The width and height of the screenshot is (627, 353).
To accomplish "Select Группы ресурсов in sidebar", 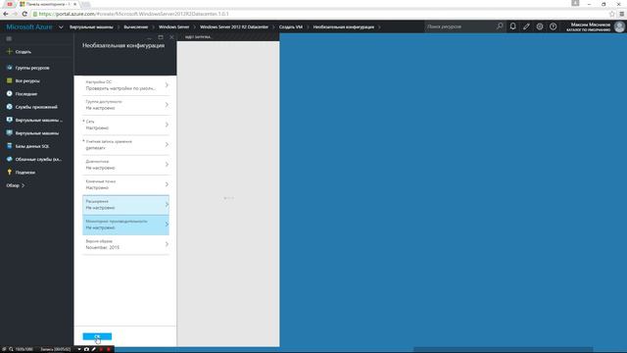I will (32, 68).
